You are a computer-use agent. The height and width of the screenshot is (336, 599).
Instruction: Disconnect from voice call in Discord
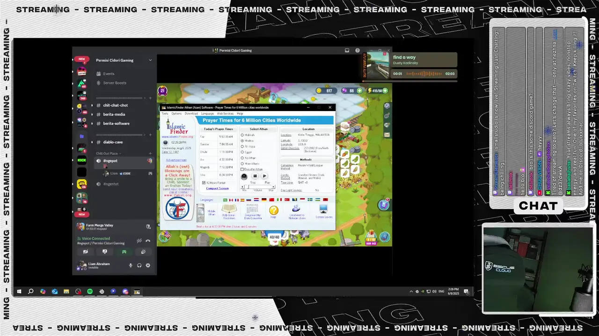[148, 240]
